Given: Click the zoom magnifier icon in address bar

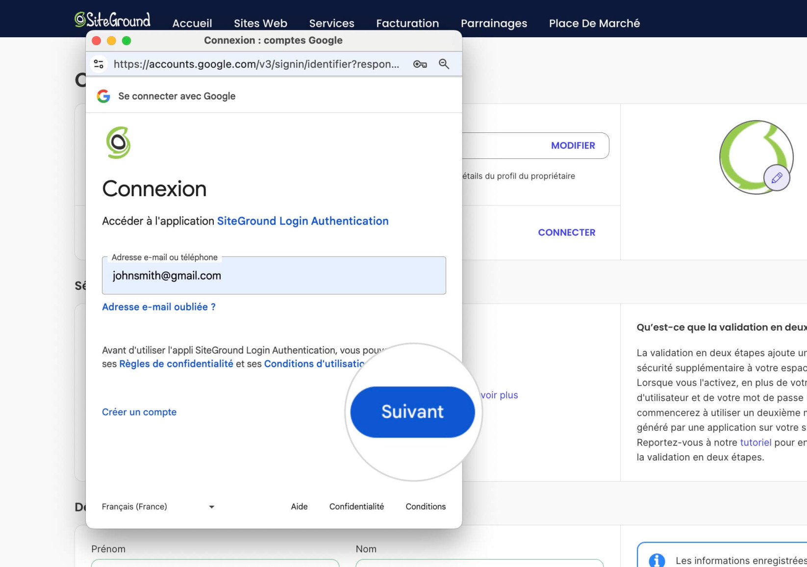Looking at the screenshot, I should click(x=444, y=64).
